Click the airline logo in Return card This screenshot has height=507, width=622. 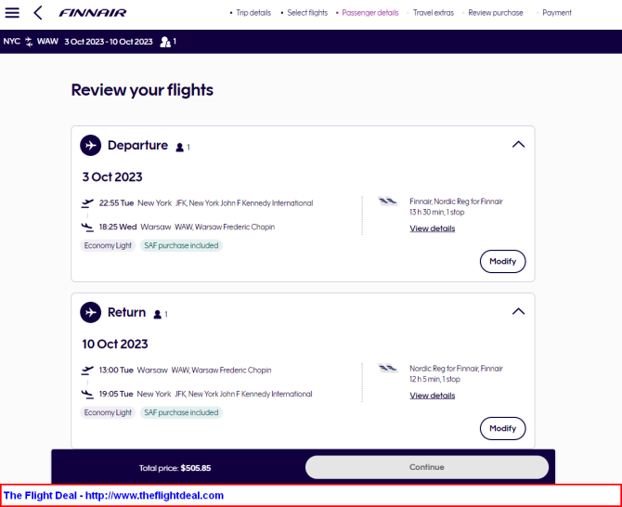(387, 368)
